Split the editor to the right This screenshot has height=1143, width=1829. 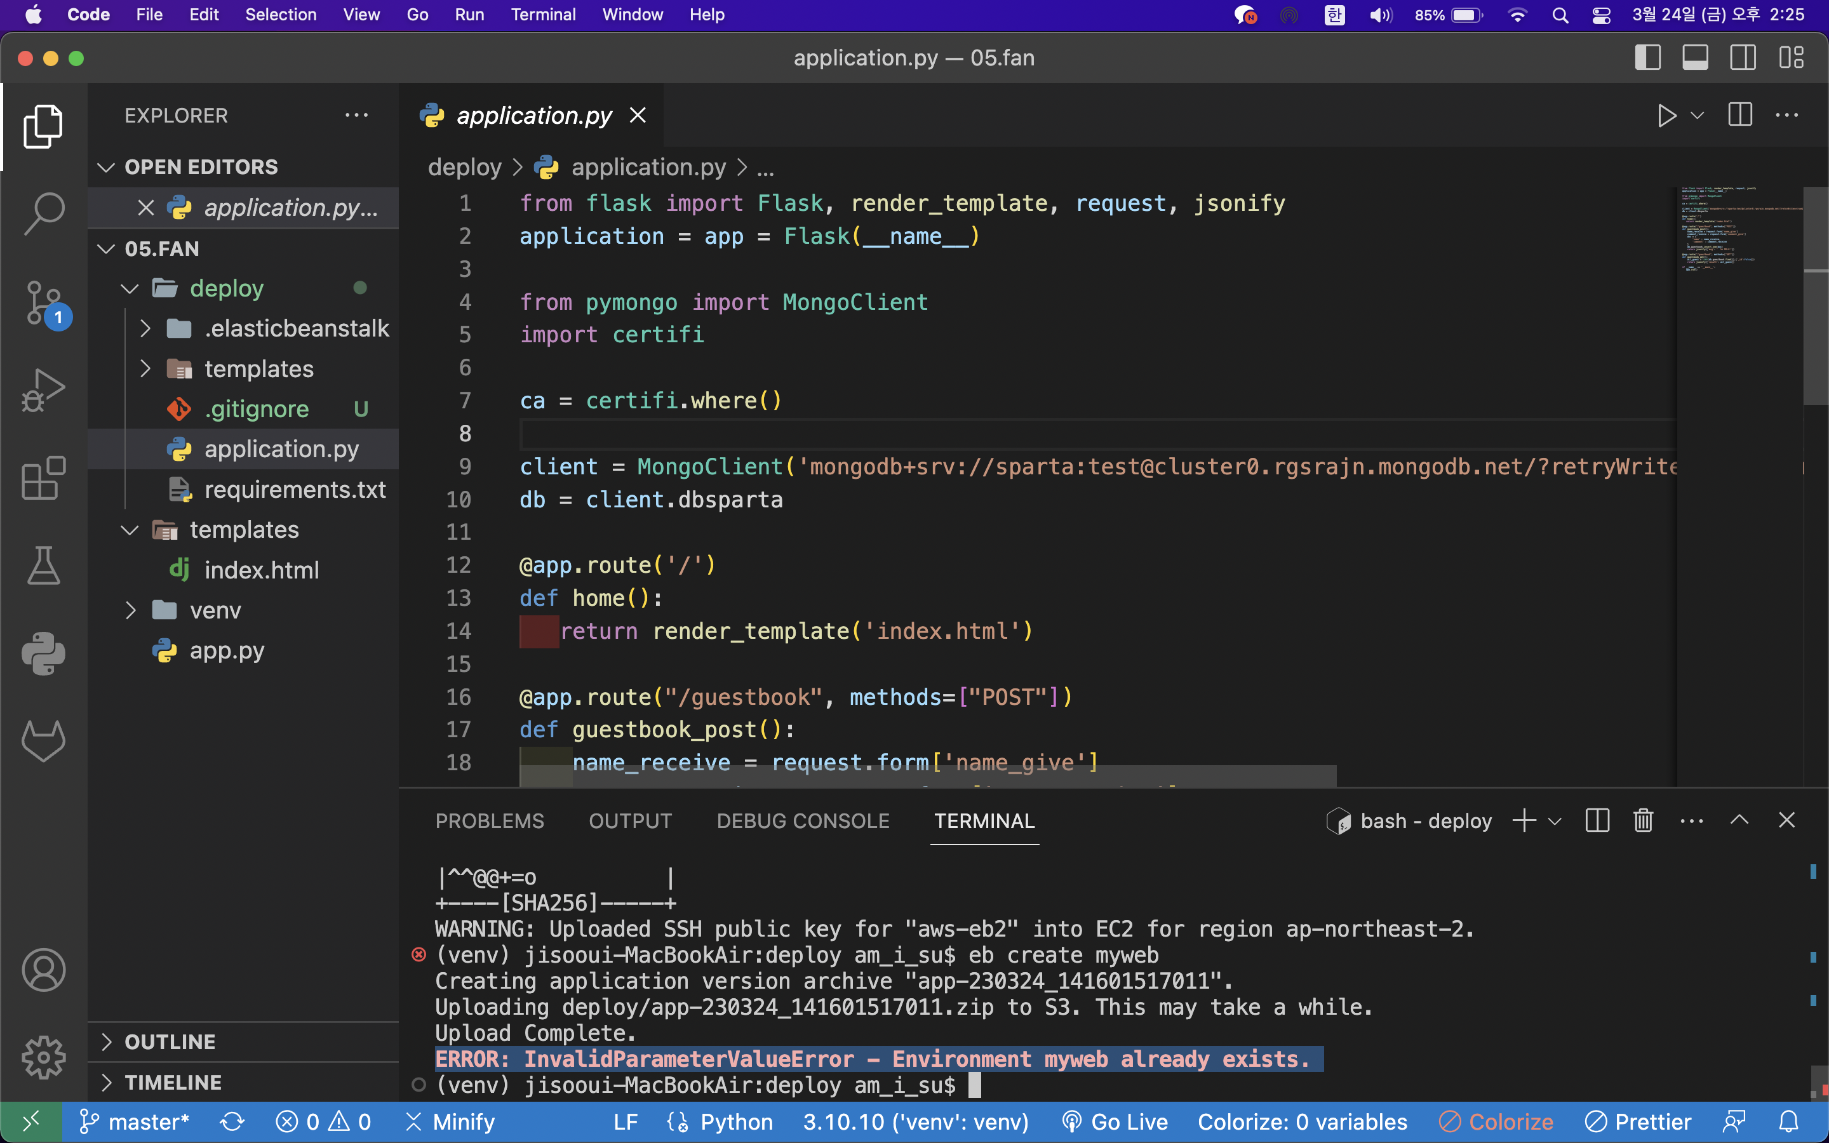tap(1740, 115)
